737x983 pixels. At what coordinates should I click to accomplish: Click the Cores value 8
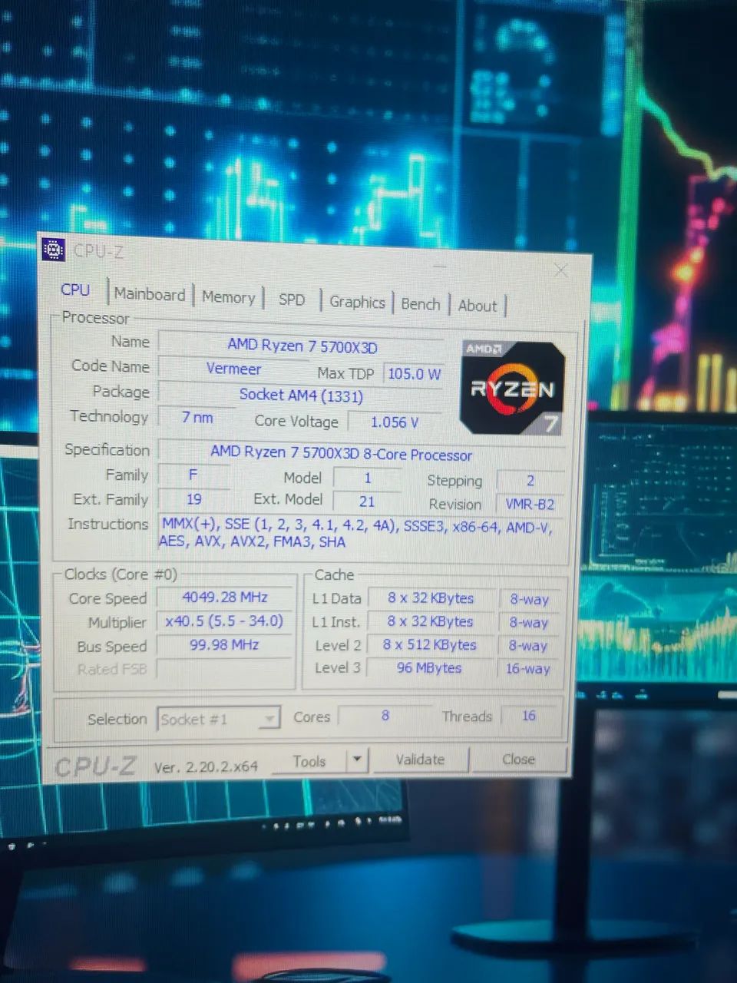[385, 716]
